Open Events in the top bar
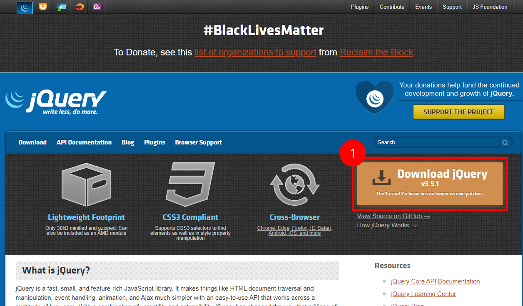Image resolution: width=523 pixels, height=306 pixels. coord(423,7)
